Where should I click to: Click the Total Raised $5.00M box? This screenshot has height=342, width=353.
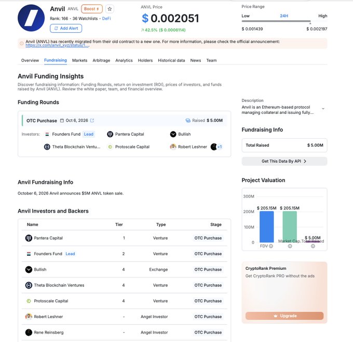[x=284, y=146]
